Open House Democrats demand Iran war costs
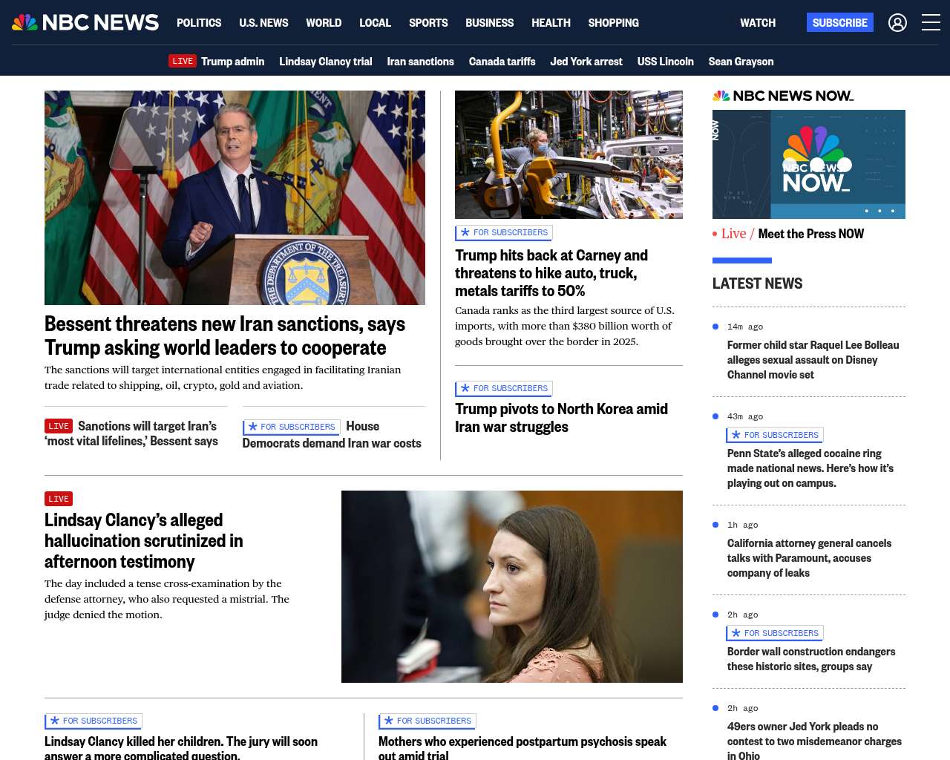This screenshot has height=760, width=950. [332, 435]
